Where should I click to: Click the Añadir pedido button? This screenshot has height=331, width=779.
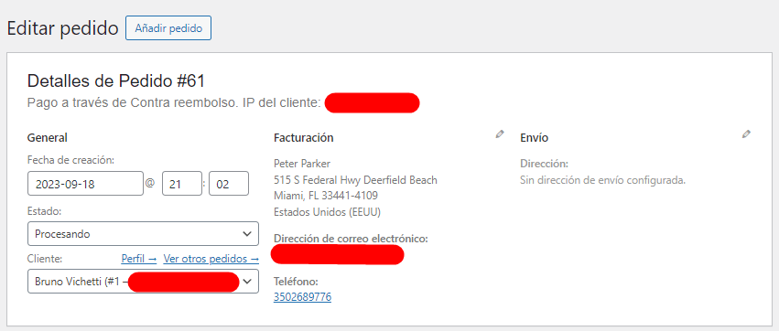(168, 28)
